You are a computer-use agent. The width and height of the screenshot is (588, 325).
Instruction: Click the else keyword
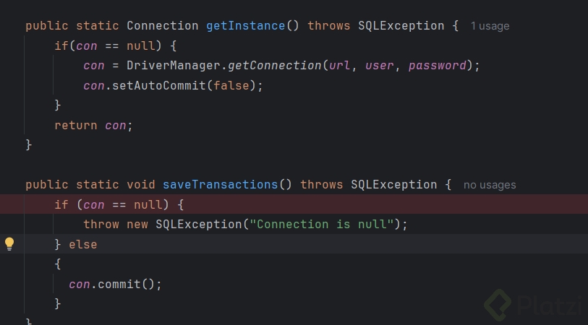coord(82,244)
